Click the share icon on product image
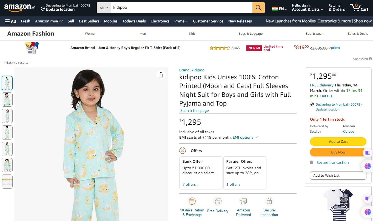The width and height of the screenshot is (373, 221). tap(161, 75)
